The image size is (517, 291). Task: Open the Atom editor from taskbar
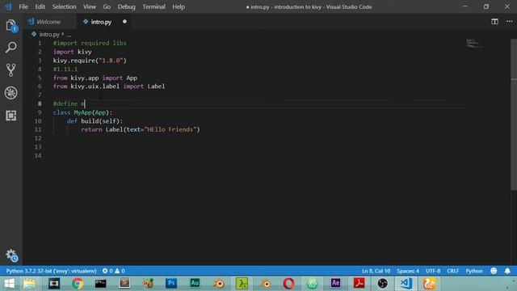312,284
